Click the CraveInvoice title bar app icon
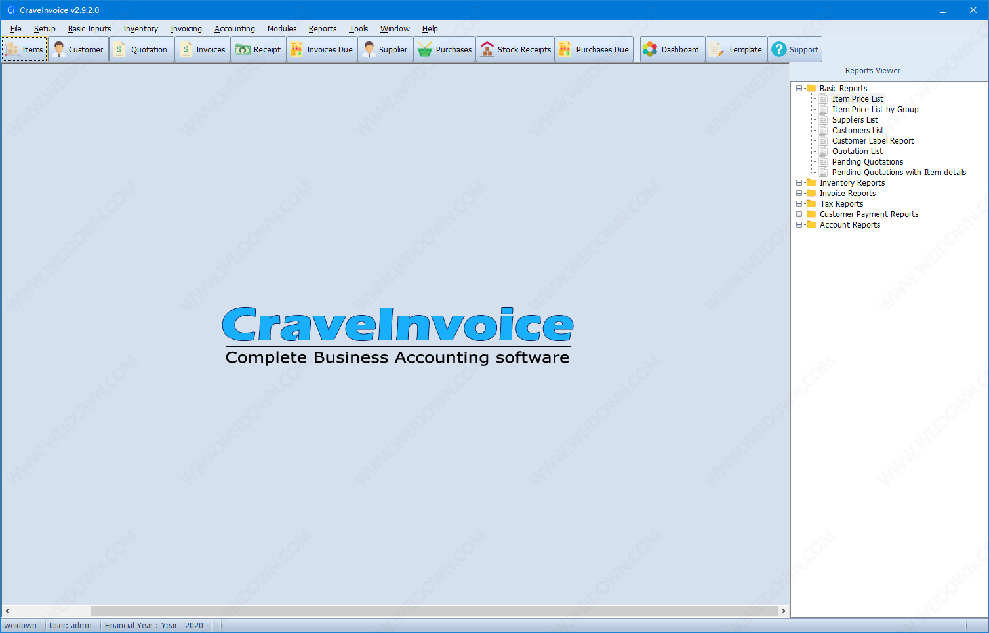This screenshot has width=989, height=633. click(x=10, y=10)
